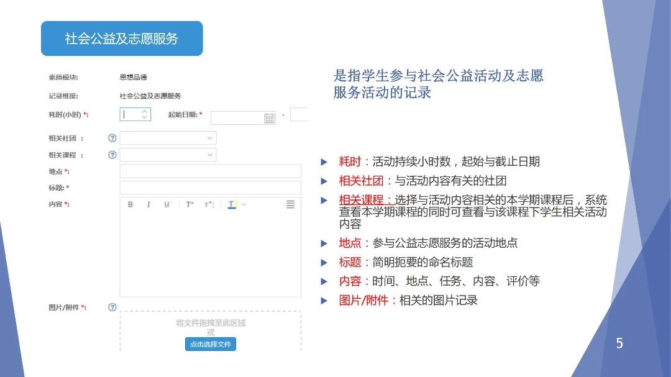Click the text color T icon
671x377 pixels.
point(232,204)
